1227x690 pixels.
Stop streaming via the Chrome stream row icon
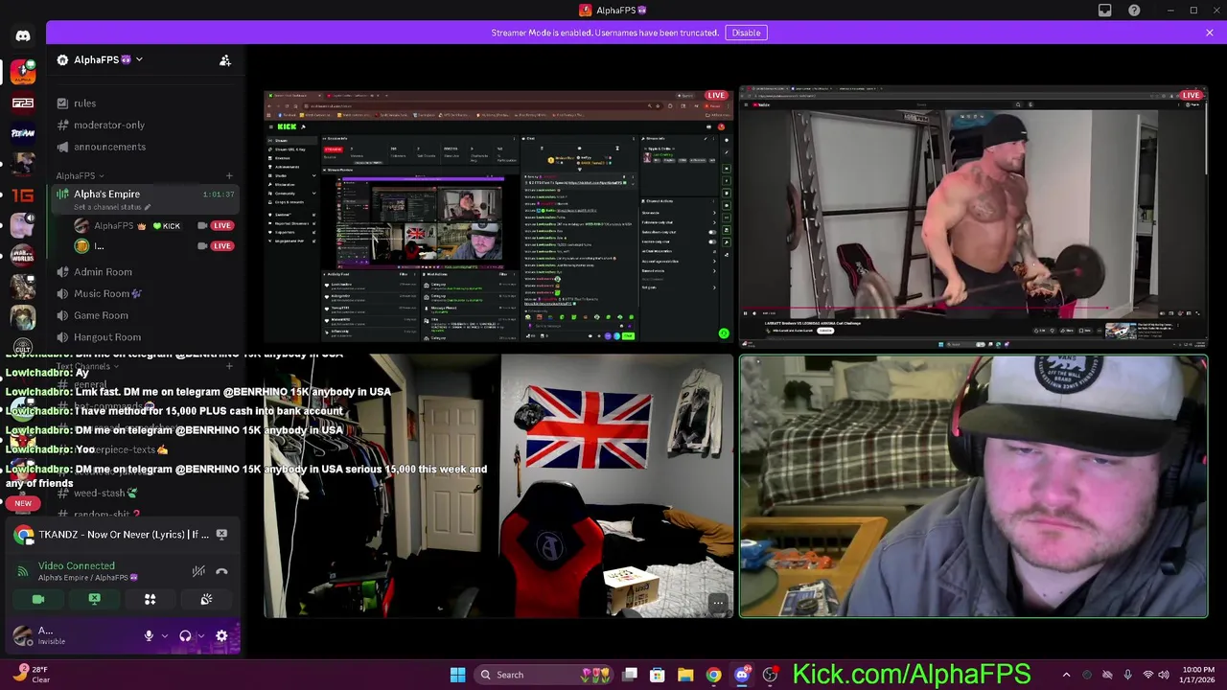coord(221,535)
